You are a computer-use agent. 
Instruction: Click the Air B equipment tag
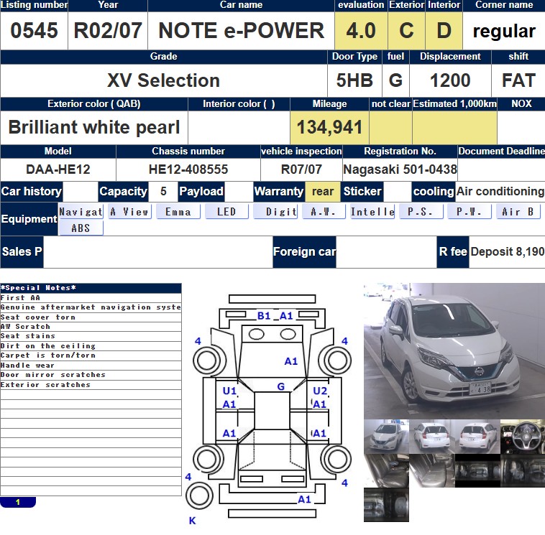click(518, 212)
